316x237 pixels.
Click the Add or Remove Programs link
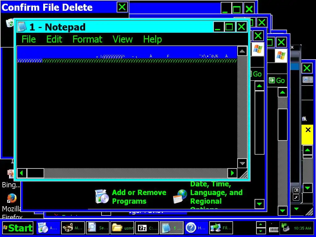coord(139,197)
